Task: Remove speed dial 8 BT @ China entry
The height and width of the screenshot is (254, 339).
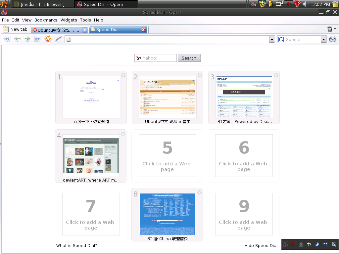Action: click(x=200, y=192)
